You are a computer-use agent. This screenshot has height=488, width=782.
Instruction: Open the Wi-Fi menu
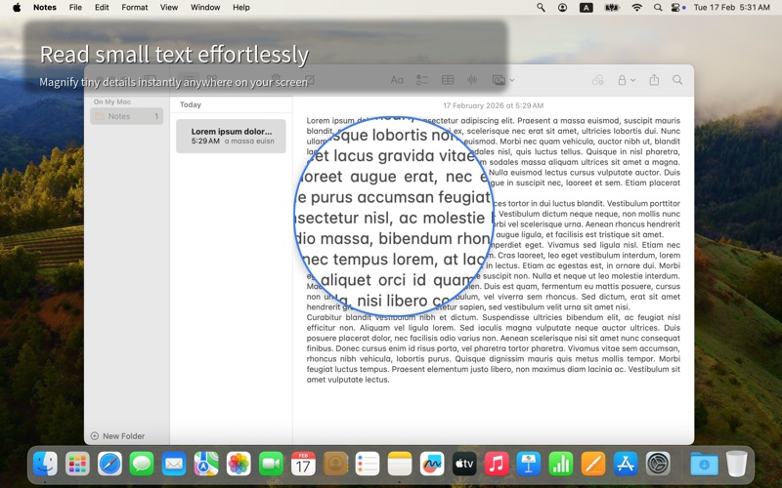tap(637, 8)
